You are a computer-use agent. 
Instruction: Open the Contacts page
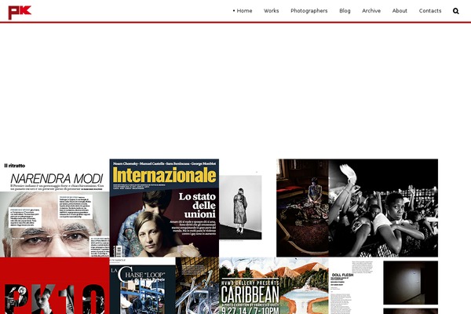(430, 11)
